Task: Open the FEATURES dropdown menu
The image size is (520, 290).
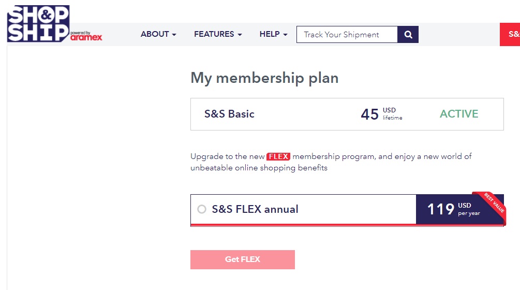Action: pos(218,34)
